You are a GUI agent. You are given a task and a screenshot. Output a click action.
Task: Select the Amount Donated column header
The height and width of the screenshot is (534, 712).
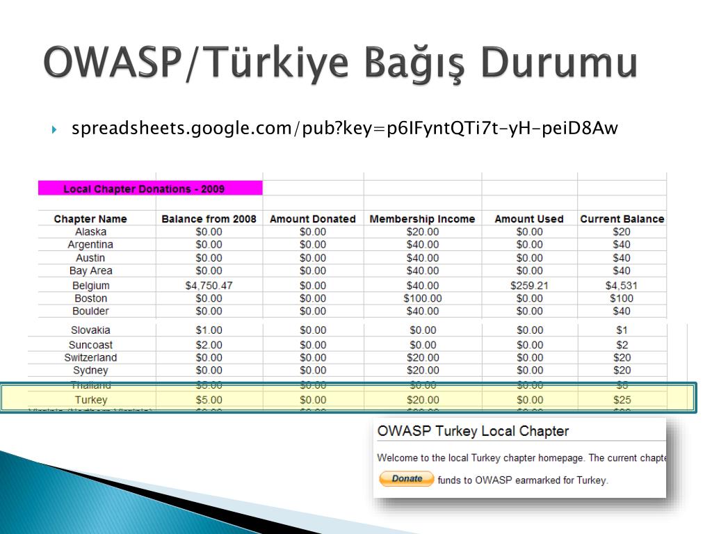(x=313, y=219)
